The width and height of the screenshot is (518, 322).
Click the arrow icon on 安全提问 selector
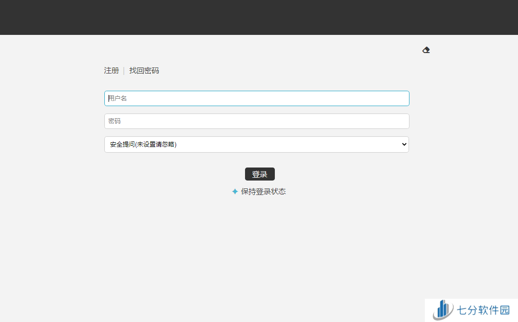tap(404, 144)
